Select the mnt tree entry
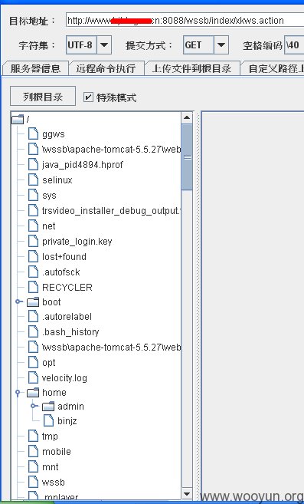 [x=51, y=467]
